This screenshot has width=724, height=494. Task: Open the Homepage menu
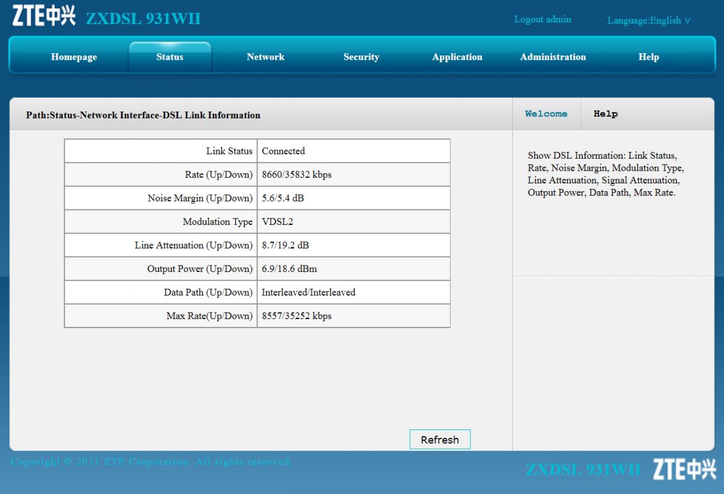click(x=74, y=57)
